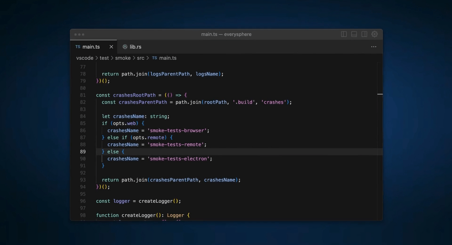Image resolution: width=452 pixels, height=245 pixels.
Task: Expand the vscode breadcrumb folder
Action: tap(85, 58)
